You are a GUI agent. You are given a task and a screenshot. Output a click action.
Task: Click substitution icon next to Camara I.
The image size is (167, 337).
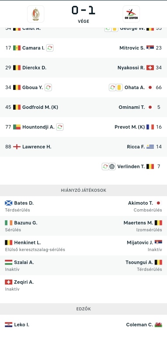[x=50, y=48]
